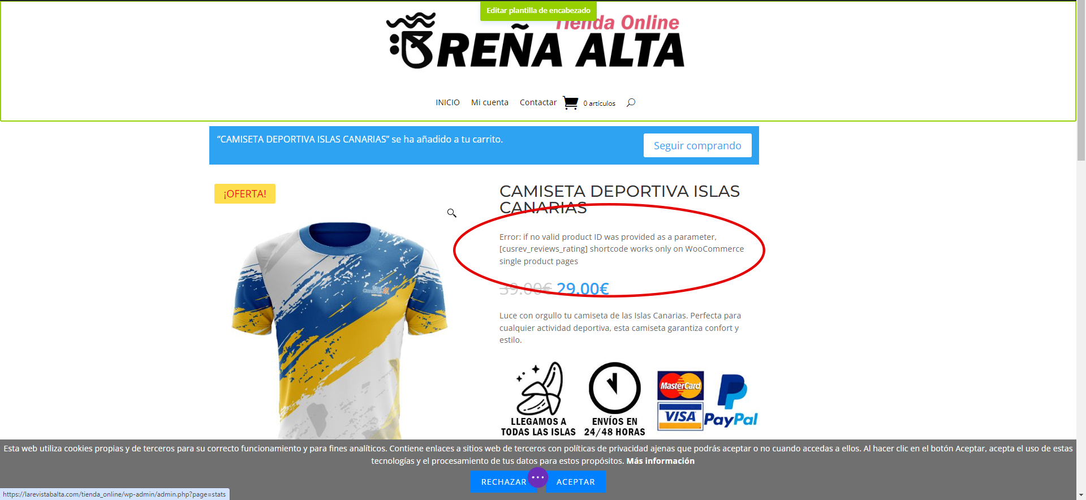Click the Canary Islands t-shirt product image
This screenshot has width=1086, height=500.
tap(339, 328)
